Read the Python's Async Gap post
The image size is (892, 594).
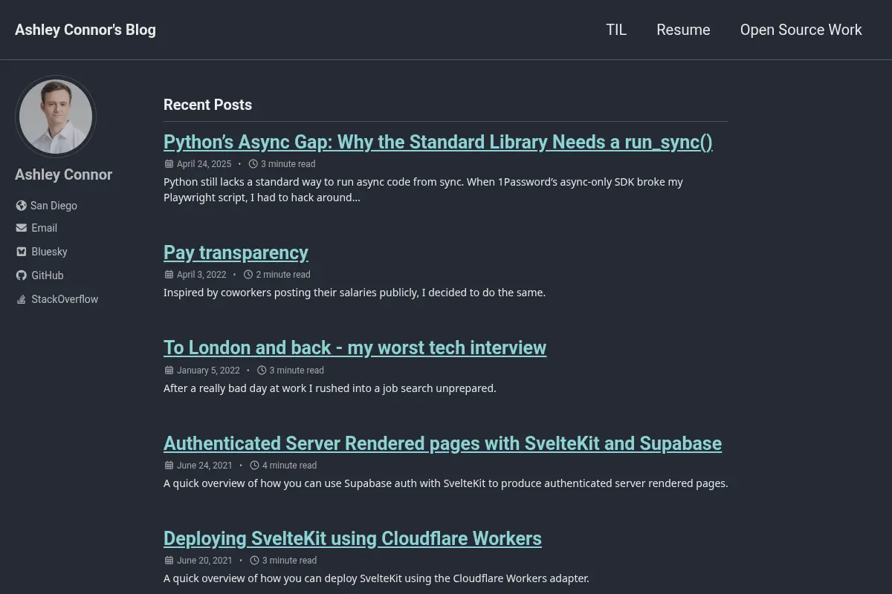tap(438, 142)
